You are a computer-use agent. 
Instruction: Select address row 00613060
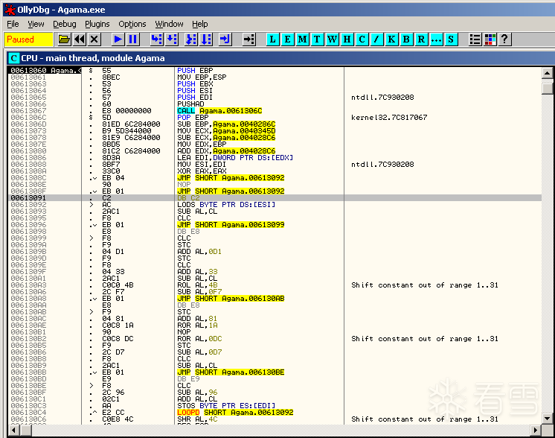[45, 70]
